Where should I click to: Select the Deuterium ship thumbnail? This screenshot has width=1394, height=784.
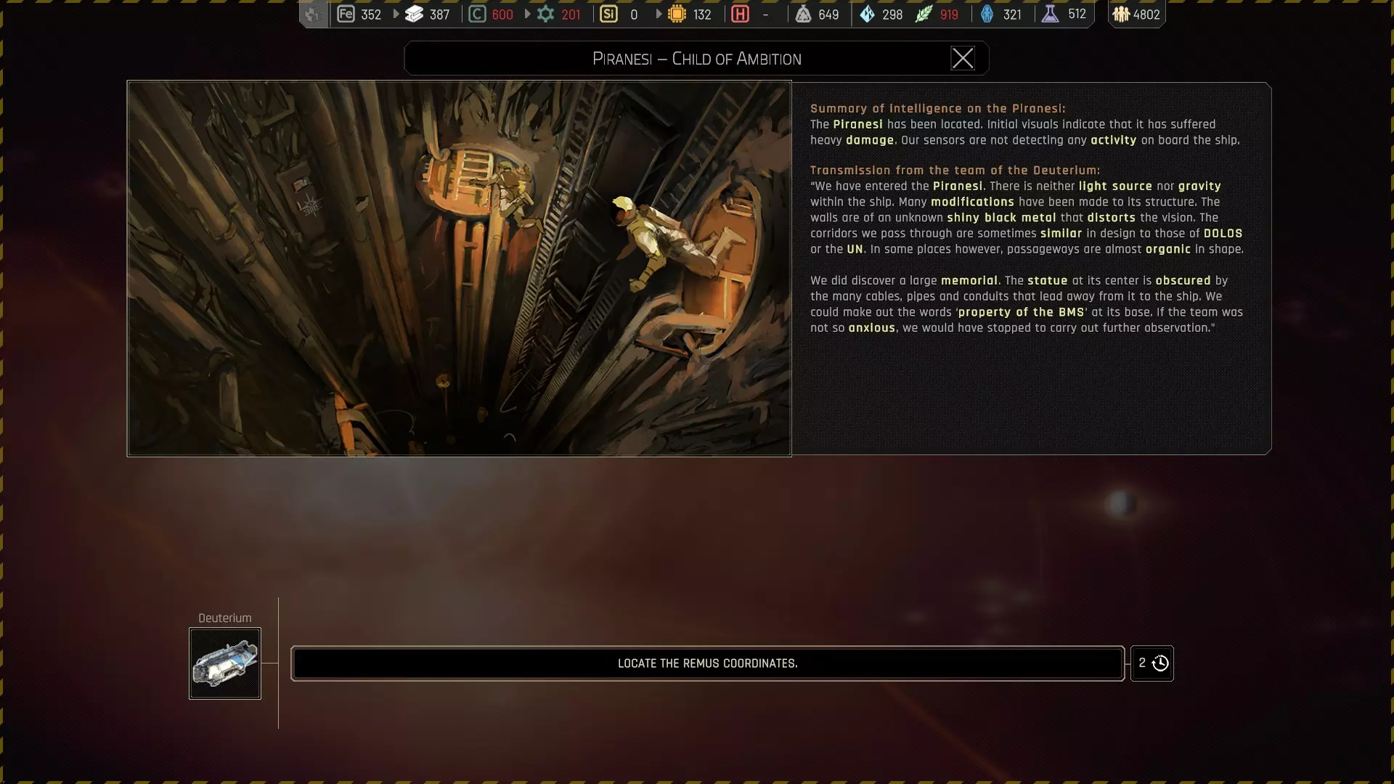(x=225, y=663)
